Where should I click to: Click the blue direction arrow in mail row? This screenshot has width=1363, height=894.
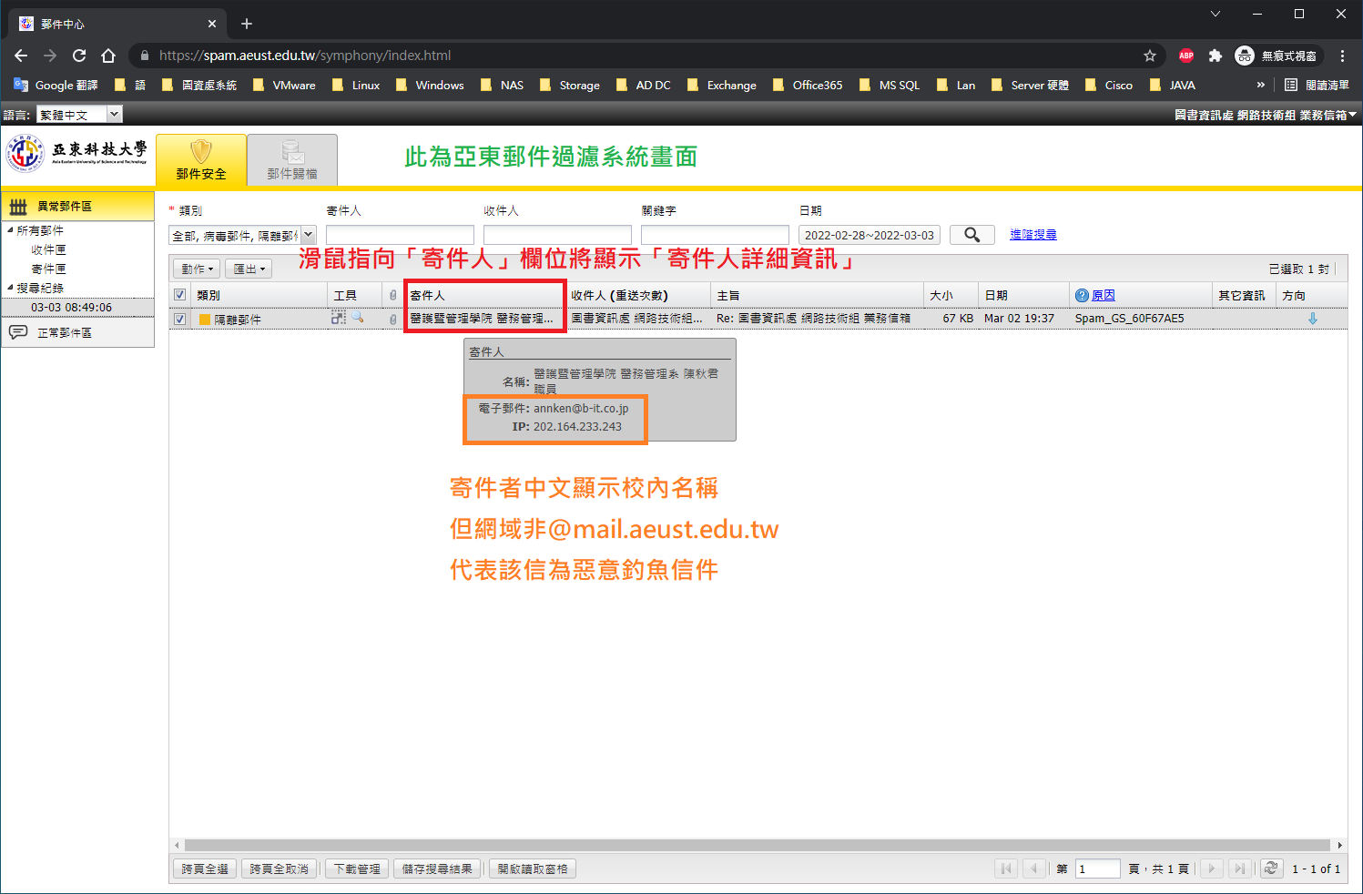point(1312,319)
